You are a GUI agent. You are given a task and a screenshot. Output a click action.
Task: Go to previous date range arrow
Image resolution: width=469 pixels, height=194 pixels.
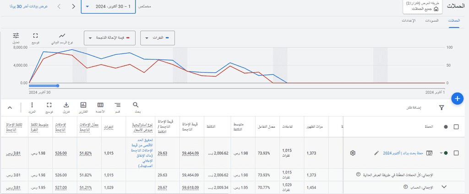59,6
